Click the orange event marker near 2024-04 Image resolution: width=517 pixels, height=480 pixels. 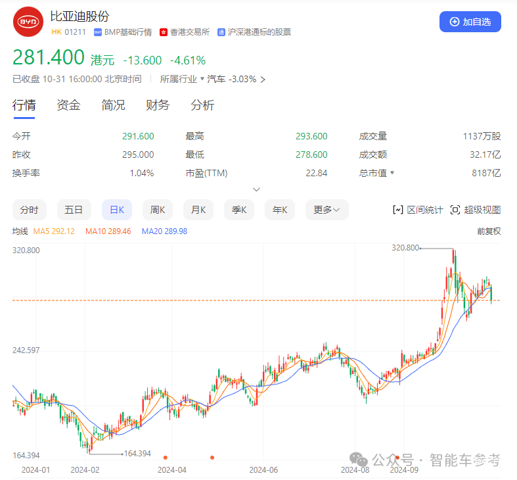(166, 457)
